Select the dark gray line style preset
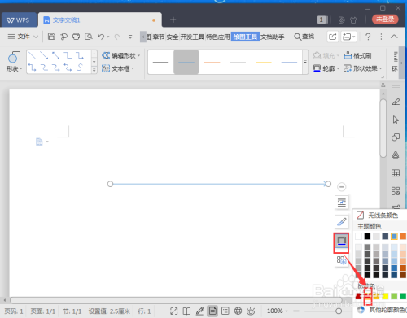The image size is (407, 318). coord(160,63)
